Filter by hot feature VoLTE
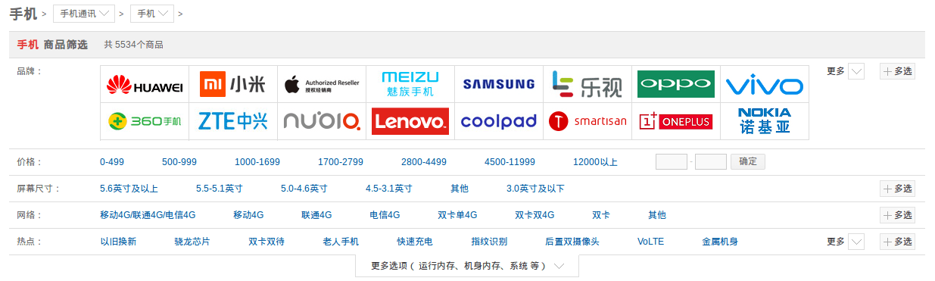The width and height of the screenshot is (935, 281). [650, 242]
